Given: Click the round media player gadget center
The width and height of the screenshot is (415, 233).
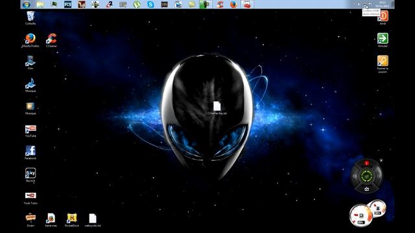Looking at the screenshot, I should [366, 175].
